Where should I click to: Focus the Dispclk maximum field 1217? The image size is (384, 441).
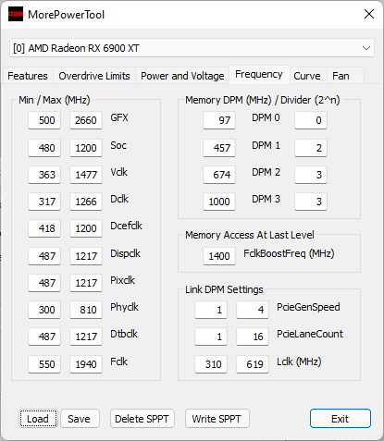(x=86, y=256)
